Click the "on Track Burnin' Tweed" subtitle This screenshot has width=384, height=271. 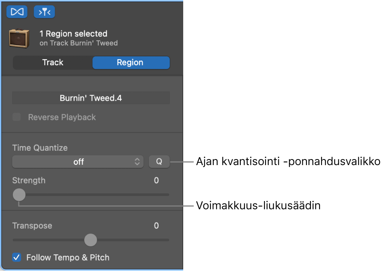pyautogui.click(x=78, y=43)
